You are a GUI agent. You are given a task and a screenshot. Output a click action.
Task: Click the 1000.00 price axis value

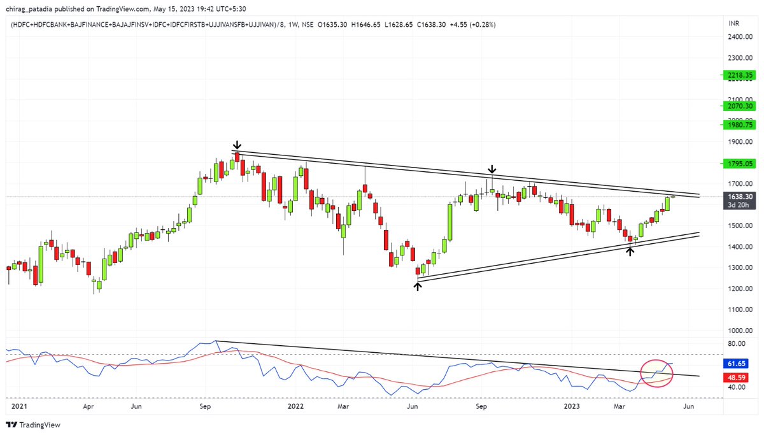pos(740,331)
